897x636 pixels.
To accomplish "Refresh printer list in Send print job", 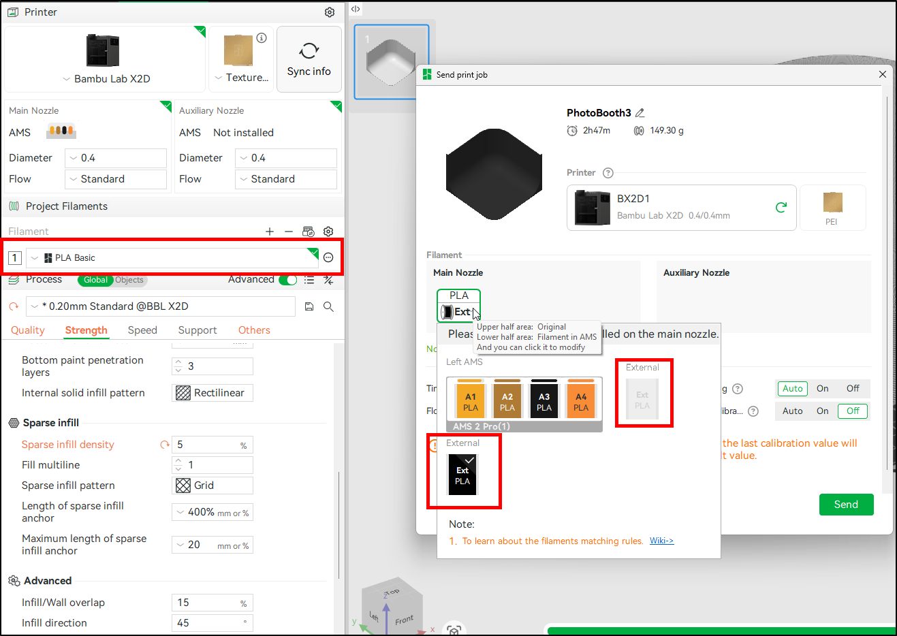I will (781, 207).
